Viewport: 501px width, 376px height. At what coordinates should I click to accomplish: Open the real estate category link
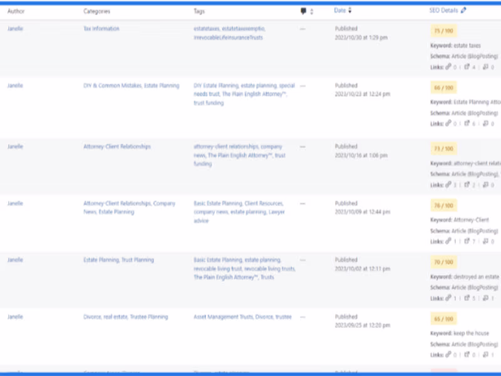[115, 316]
